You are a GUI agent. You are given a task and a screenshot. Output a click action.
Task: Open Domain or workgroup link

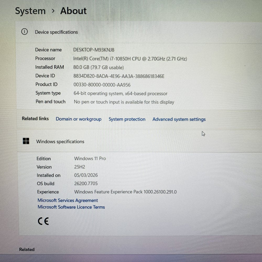(x=79, y=119)
